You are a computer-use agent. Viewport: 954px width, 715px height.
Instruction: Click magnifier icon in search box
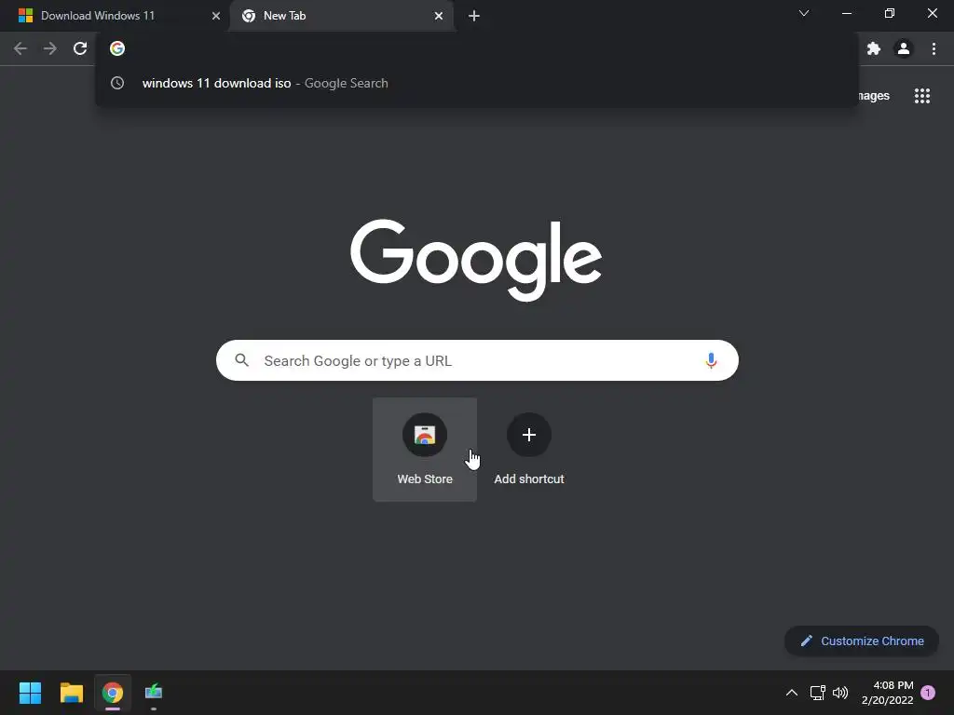point(241,360)
